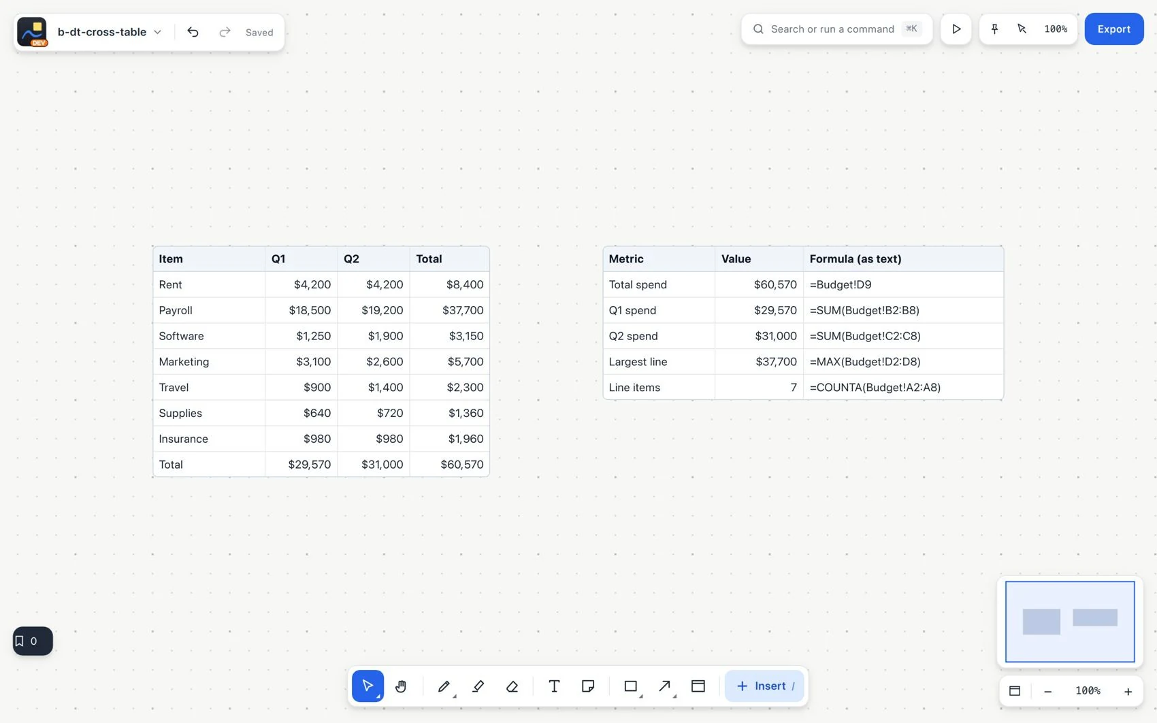1157x723 pixels.
Task: Click the pin icon in top toolbar
Action: pos(994,29)
